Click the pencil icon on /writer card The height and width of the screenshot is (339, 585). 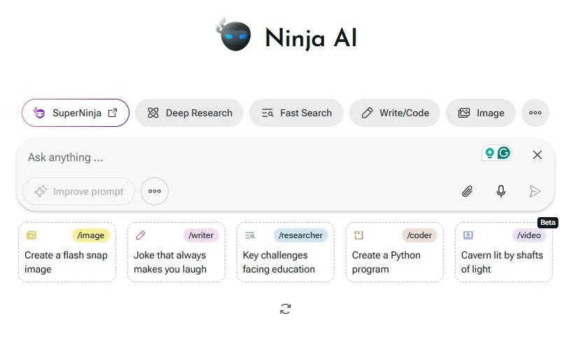coord(141,235)
